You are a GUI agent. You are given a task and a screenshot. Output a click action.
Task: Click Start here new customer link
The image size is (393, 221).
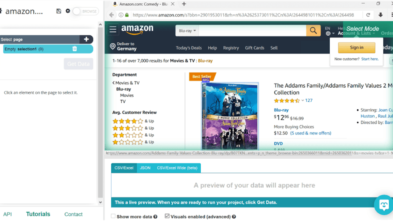coord(370,59)
